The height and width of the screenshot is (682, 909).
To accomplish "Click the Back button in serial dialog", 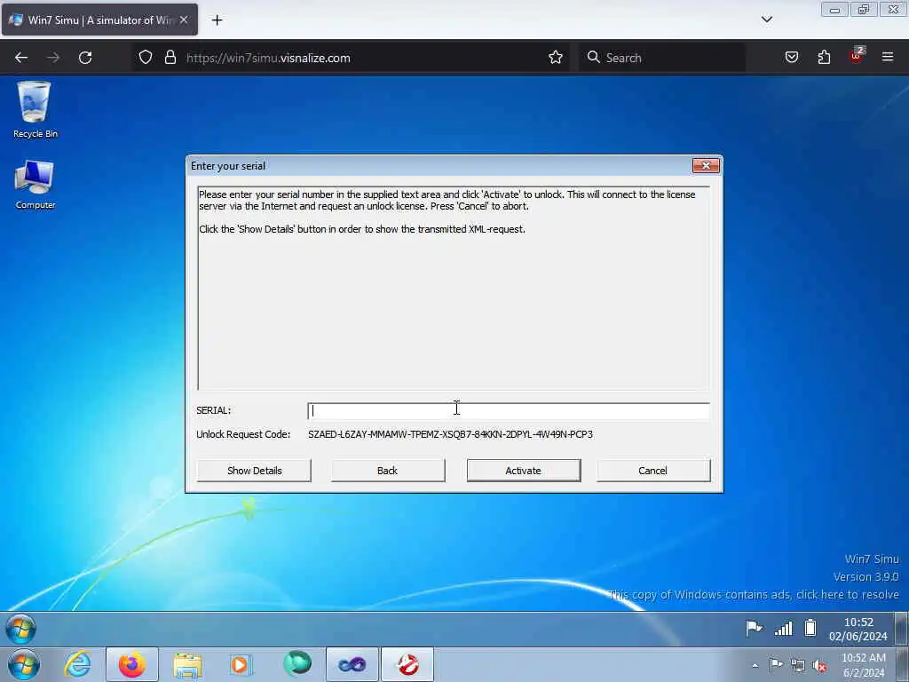I will [x=388, y=471].
